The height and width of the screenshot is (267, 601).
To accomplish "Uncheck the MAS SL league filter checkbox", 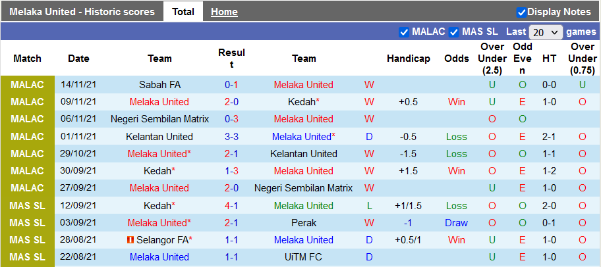I will tap(454, 32).
